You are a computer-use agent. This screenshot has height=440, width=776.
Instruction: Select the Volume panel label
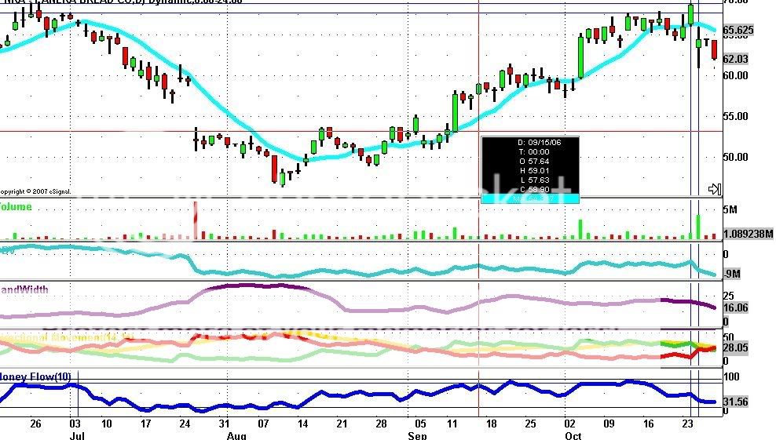point(16,206)
